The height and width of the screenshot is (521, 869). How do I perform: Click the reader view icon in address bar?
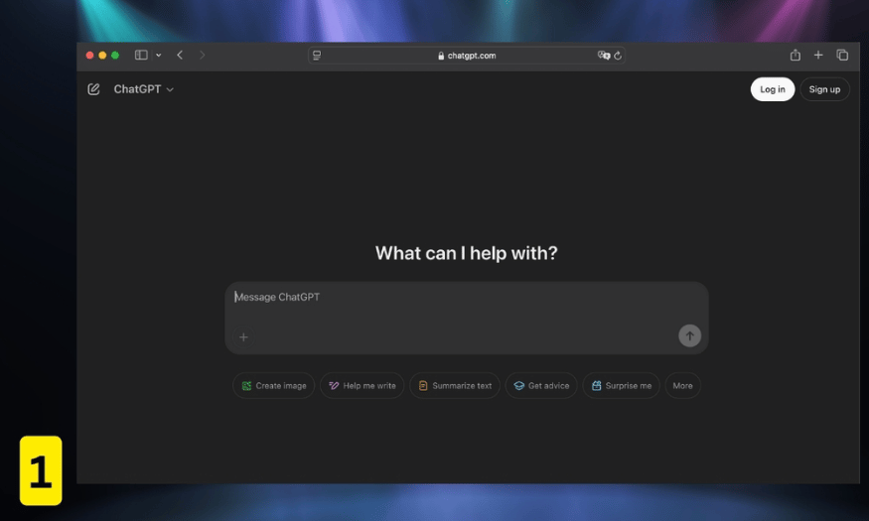[317, 56]
